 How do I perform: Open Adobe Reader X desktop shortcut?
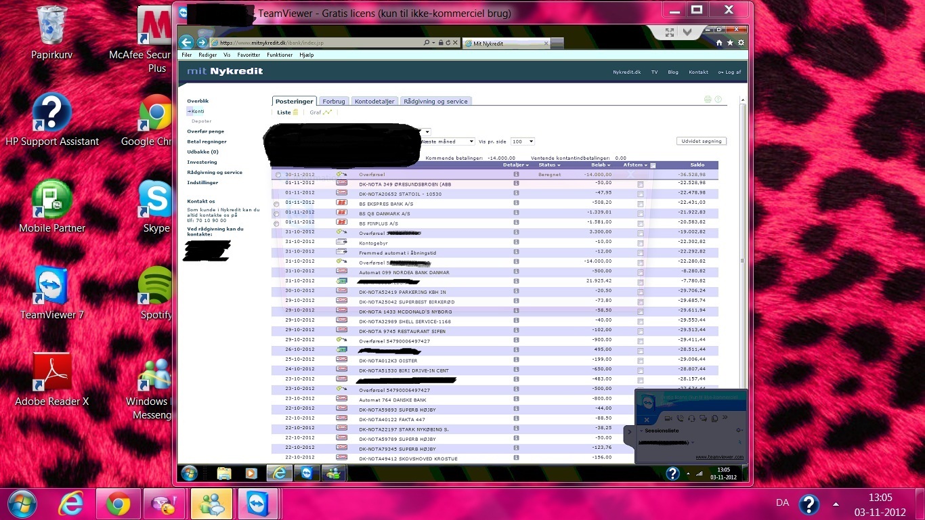(x=52, y=379)
